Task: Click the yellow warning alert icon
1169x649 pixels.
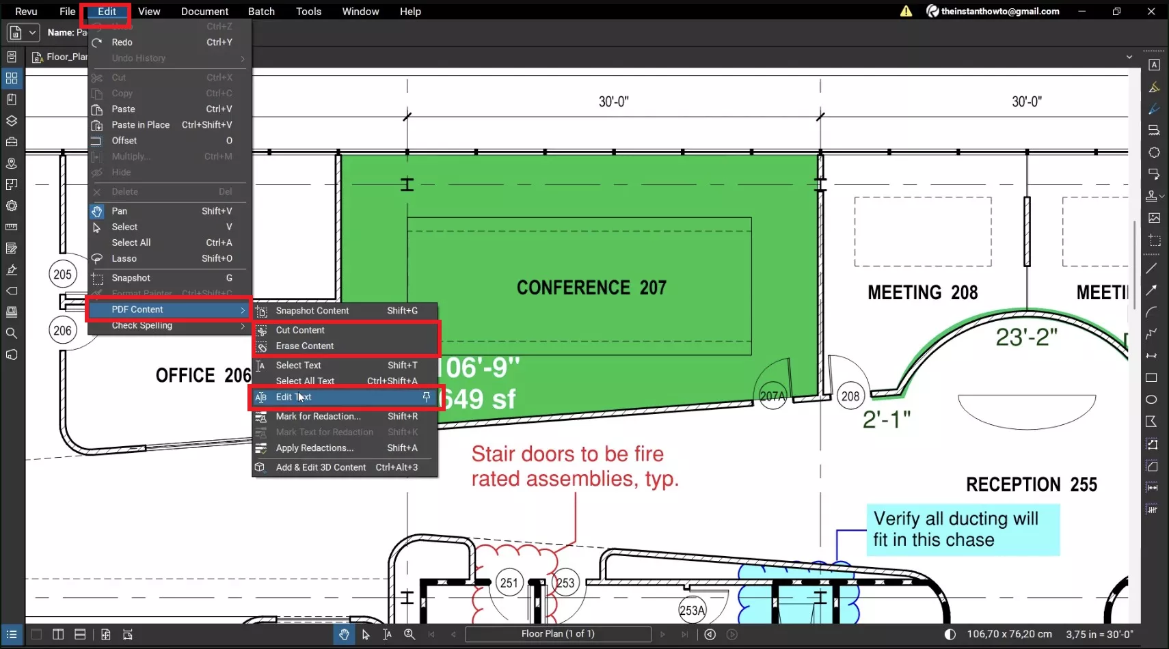Action: tap(906, 11)
